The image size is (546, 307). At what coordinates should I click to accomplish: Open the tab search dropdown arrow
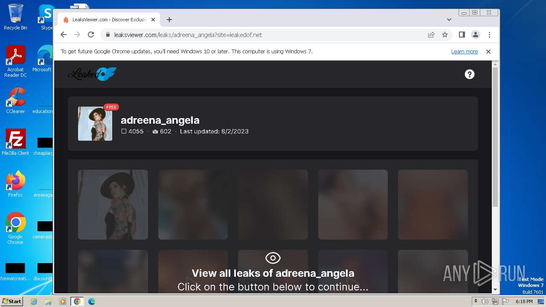pos(449,20)
